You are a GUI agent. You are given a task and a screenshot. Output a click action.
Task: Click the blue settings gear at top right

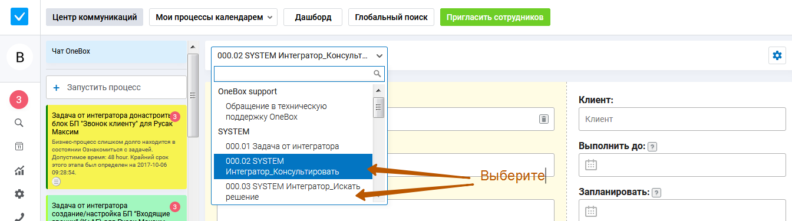777,55
